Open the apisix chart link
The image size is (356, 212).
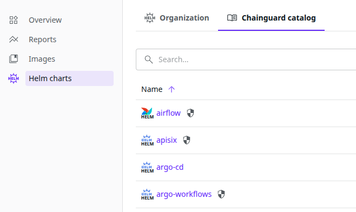click(167, 140)
